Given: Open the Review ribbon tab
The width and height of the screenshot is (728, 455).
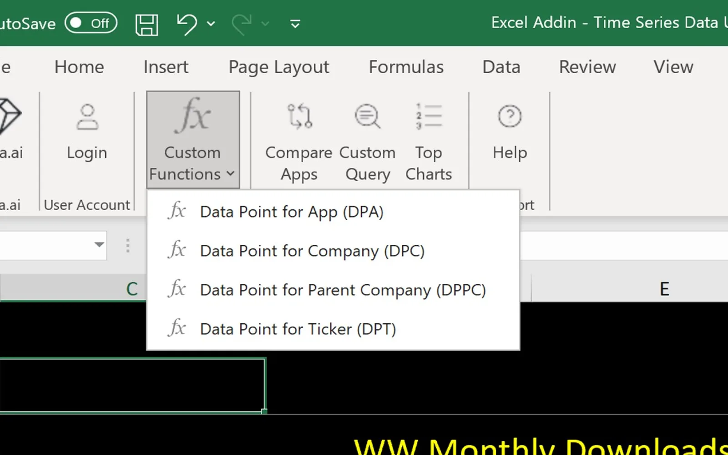Looking at the screenshot, I should point(587,67).
